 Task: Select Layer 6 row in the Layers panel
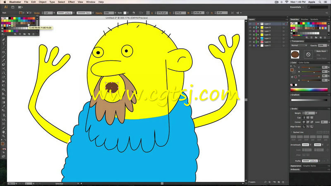(x=268, y=35)
